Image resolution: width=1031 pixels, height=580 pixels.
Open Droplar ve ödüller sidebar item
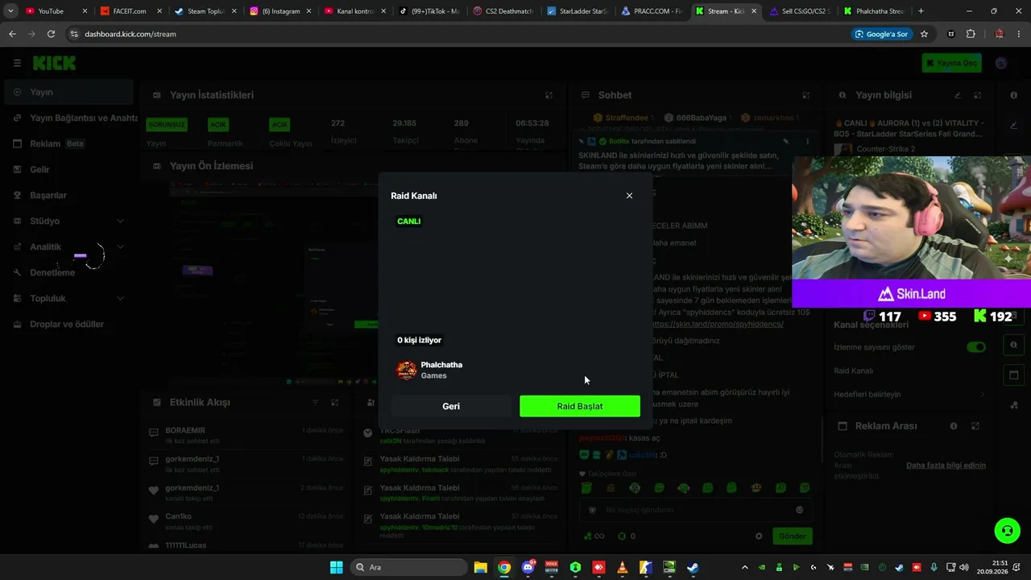click(x=68, y=324)
